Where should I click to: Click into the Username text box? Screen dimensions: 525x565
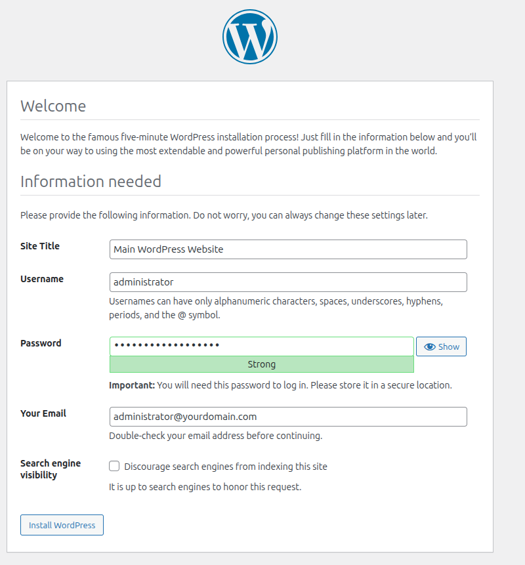tap(288, 282)
